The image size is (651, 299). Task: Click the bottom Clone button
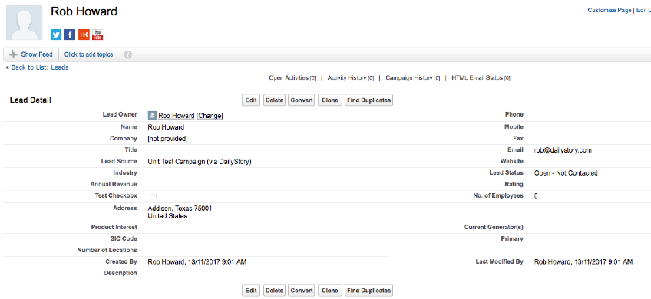(329, 291)
